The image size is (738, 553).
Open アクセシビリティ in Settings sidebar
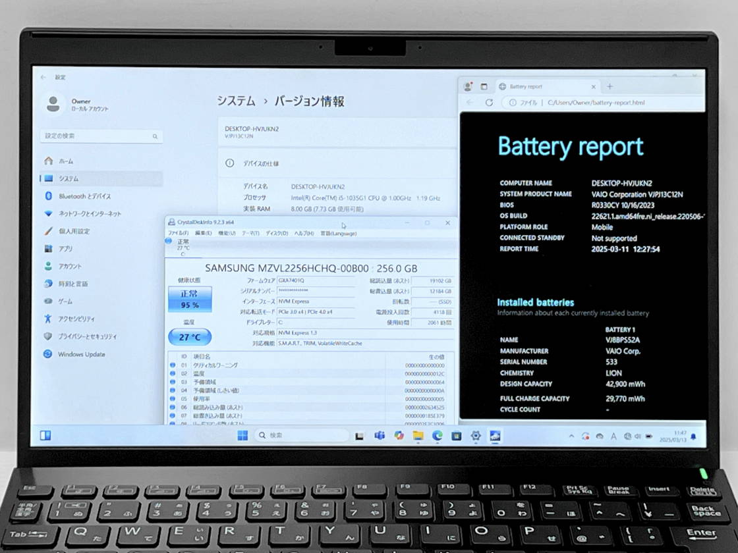click(70, 319)
